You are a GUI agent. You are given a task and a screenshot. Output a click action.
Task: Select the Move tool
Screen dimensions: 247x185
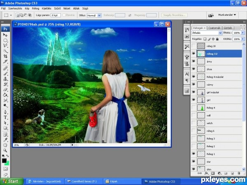[x=5, y=35]
